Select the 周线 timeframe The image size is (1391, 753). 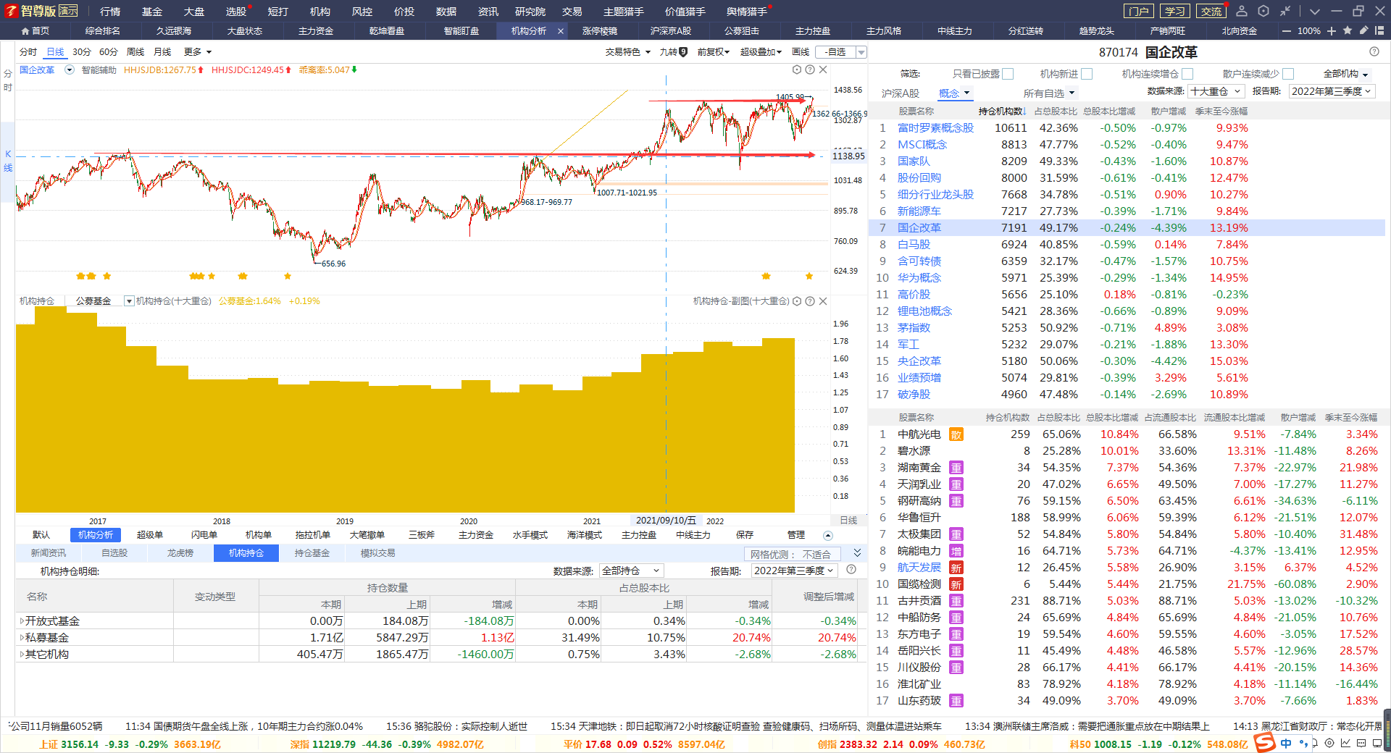pos(135,52)
